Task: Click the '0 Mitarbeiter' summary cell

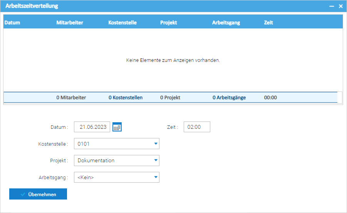Action: (71, 98)
